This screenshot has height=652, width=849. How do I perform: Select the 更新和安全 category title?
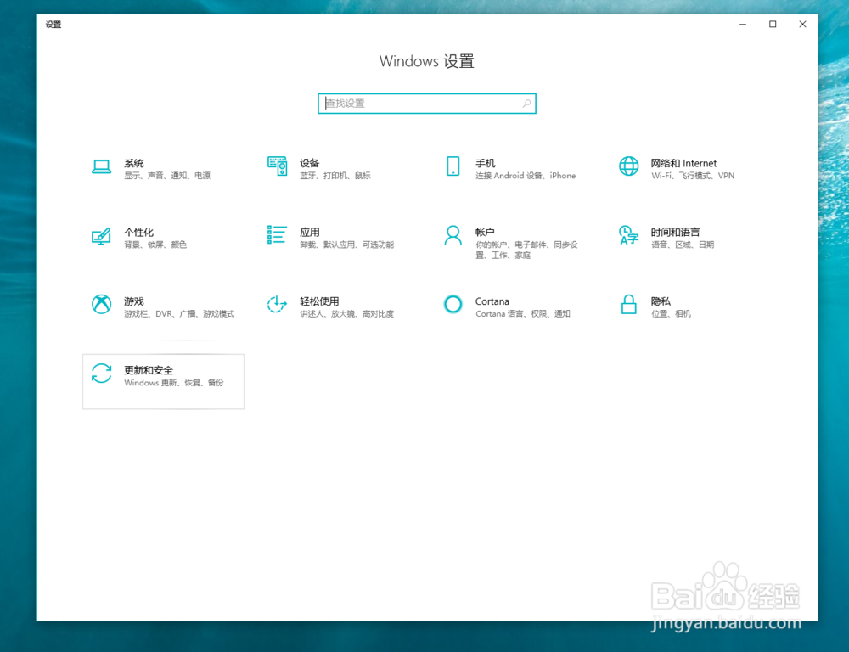(x=149, y=370)
